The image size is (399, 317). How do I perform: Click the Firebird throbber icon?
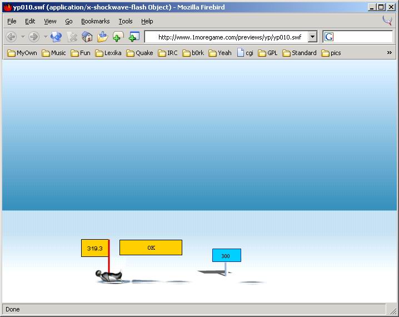[x=387, y=21]
